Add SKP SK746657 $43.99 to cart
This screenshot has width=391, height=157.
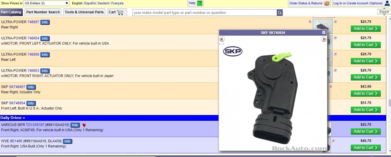pos(366,94)
